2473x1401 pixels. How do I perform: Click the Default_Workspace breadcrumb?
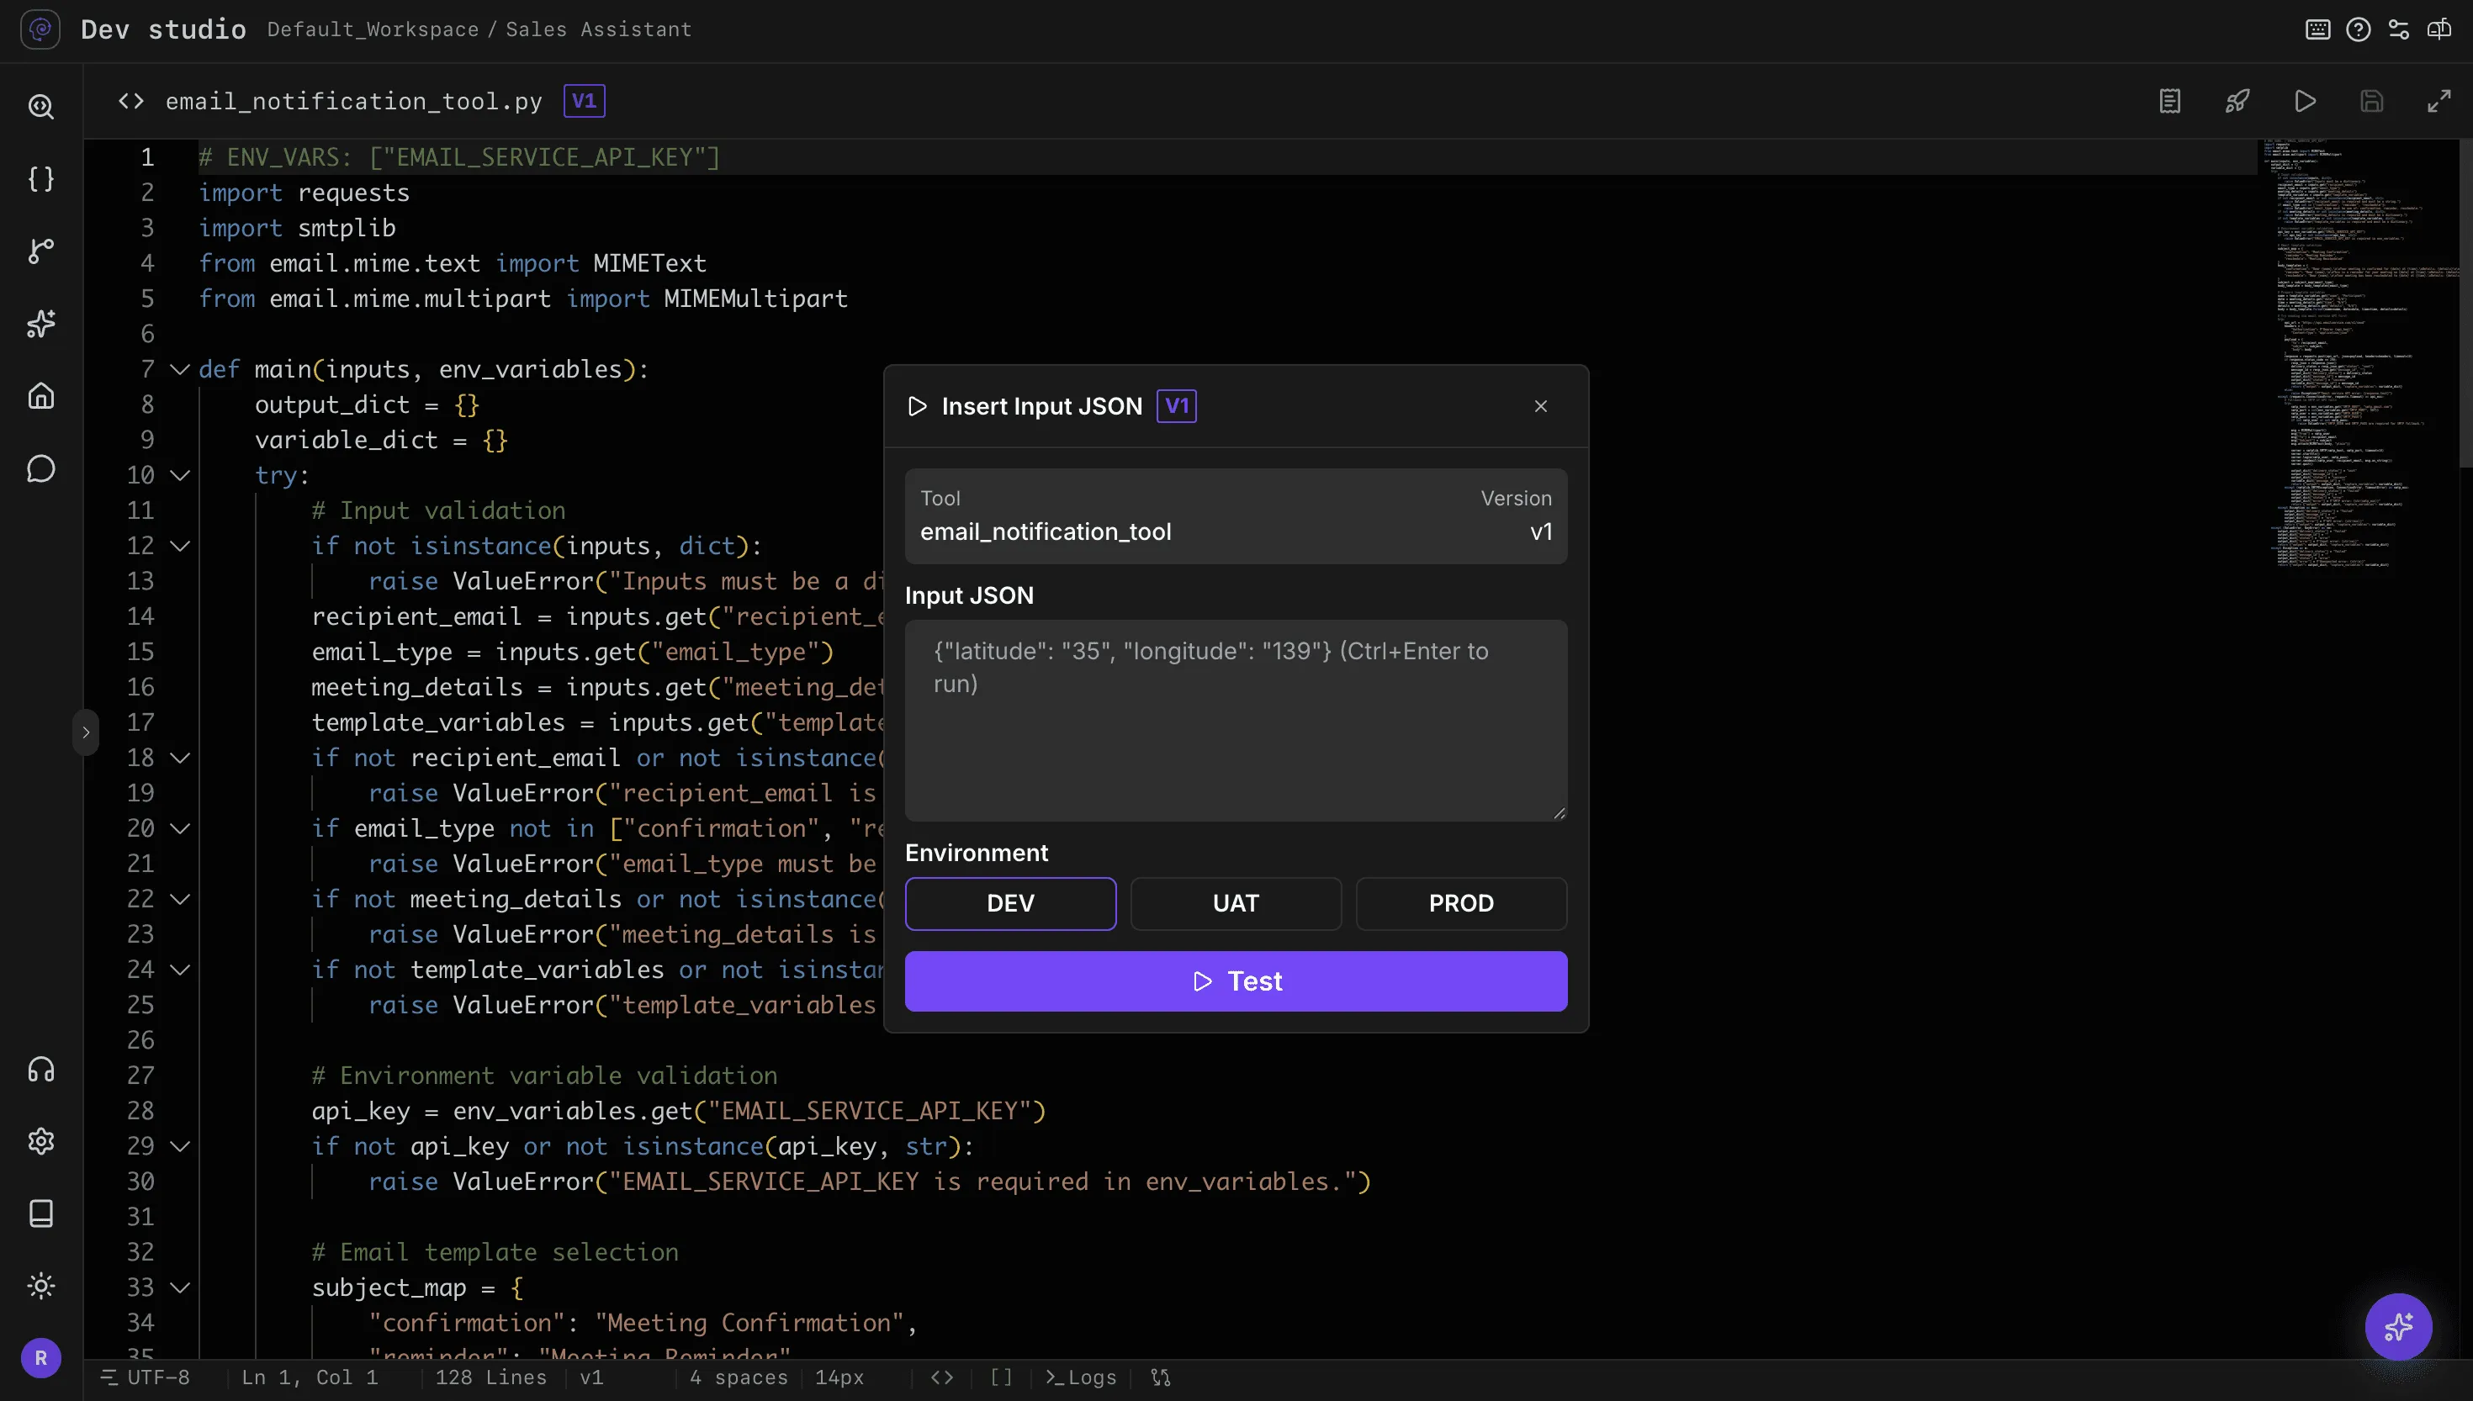click(x=373, y=29)
